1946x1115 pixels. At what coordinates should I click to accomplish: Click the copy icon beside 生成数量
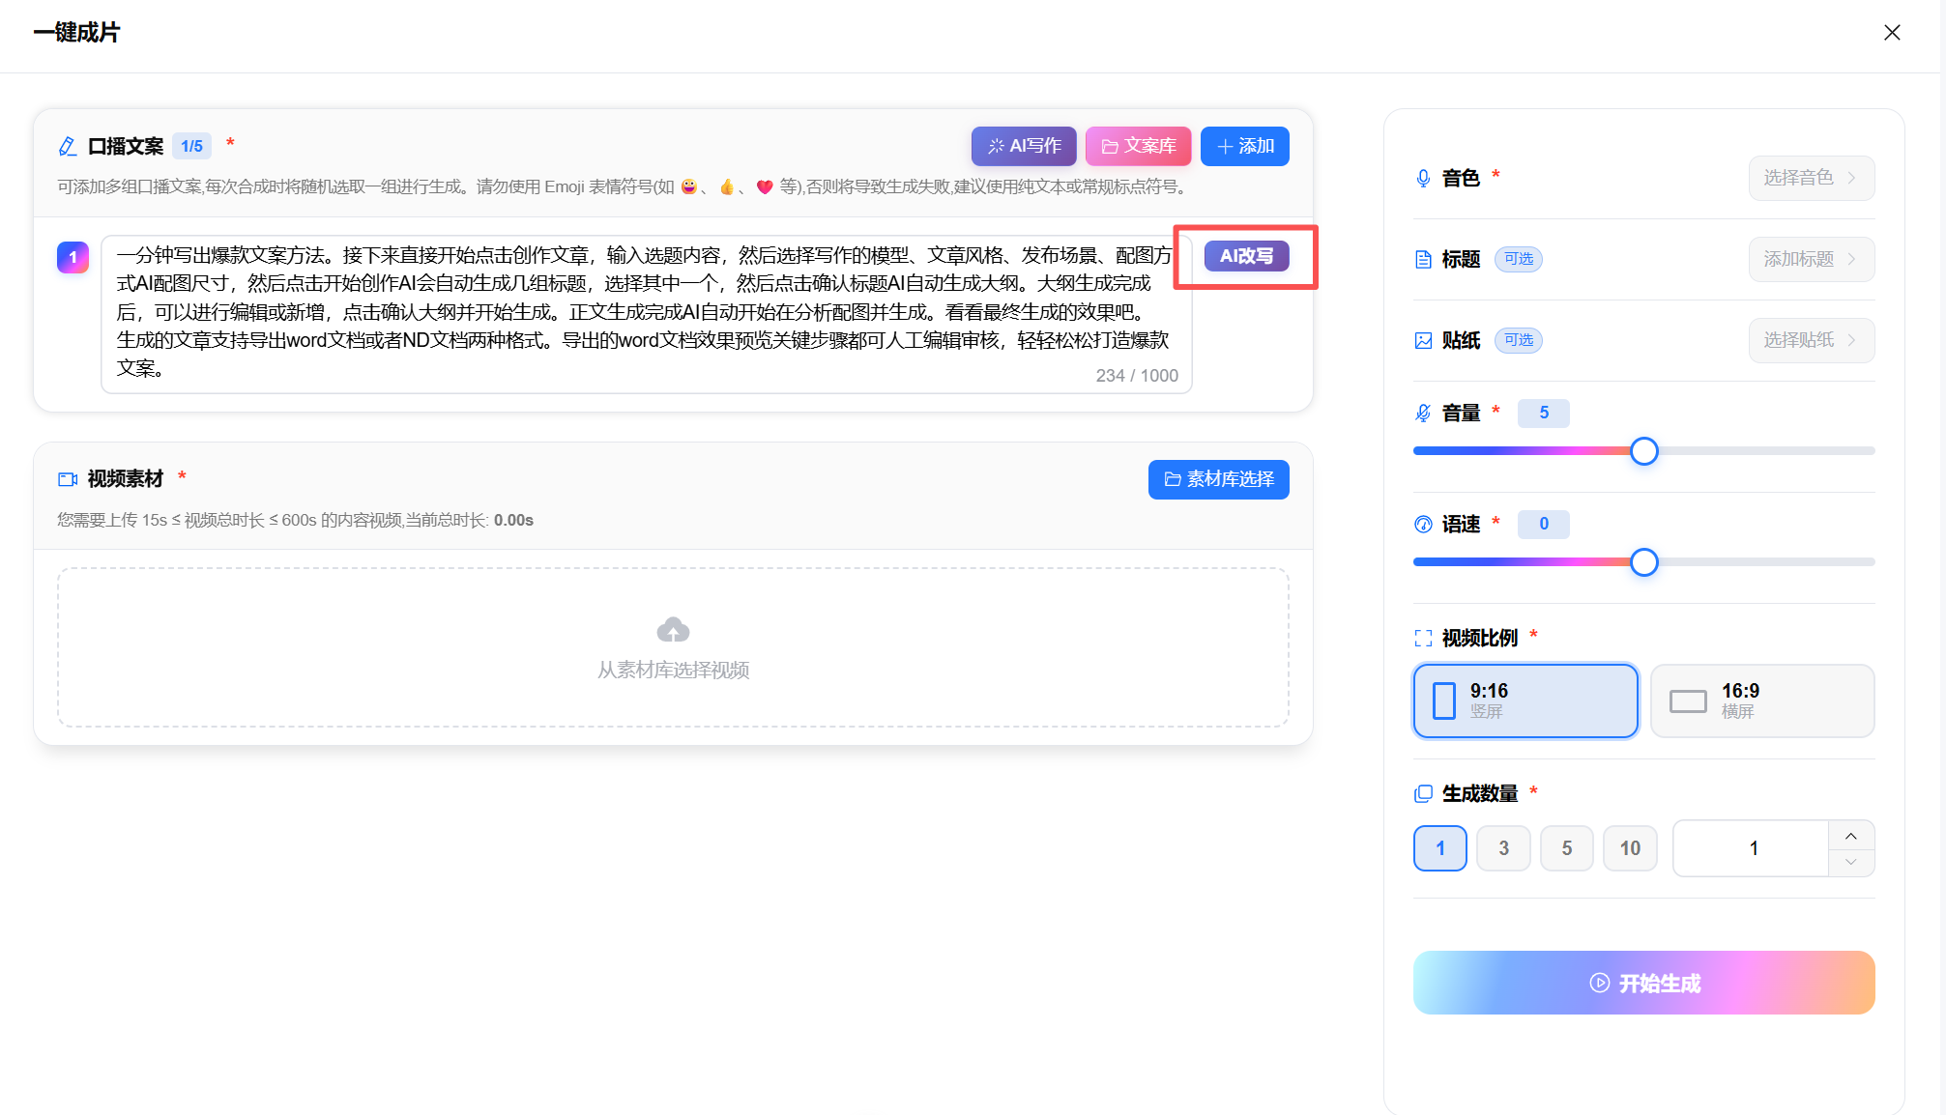click(1423, 794)
